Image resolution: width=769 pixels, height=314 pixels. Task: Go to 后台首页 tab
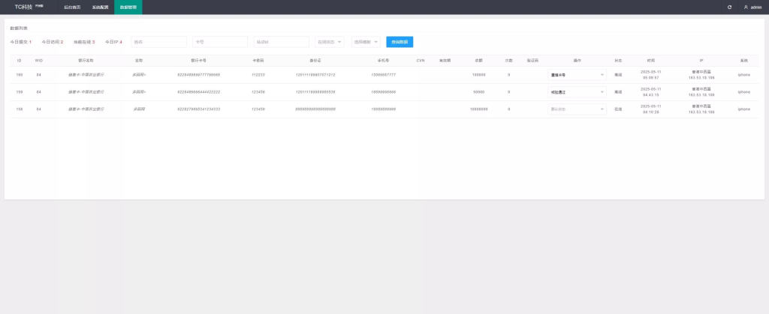coord(72,7)
